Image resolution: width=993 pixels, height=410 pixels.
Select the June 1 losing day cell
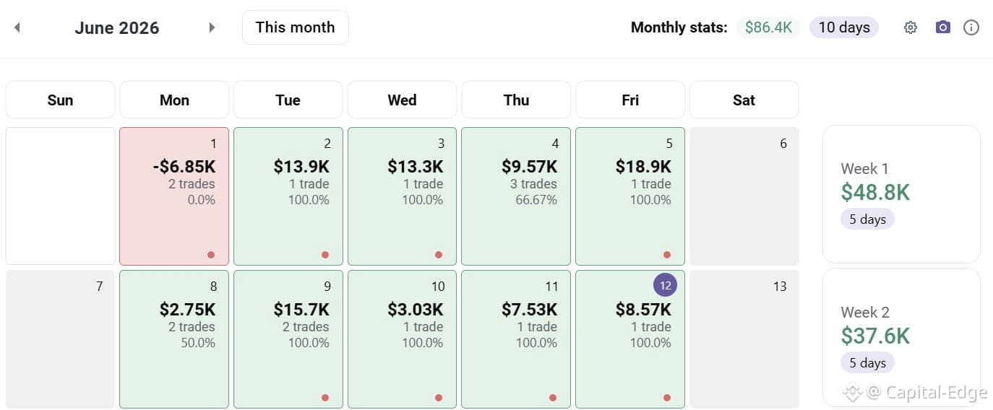pyautogui.click(x=174, y=196)
